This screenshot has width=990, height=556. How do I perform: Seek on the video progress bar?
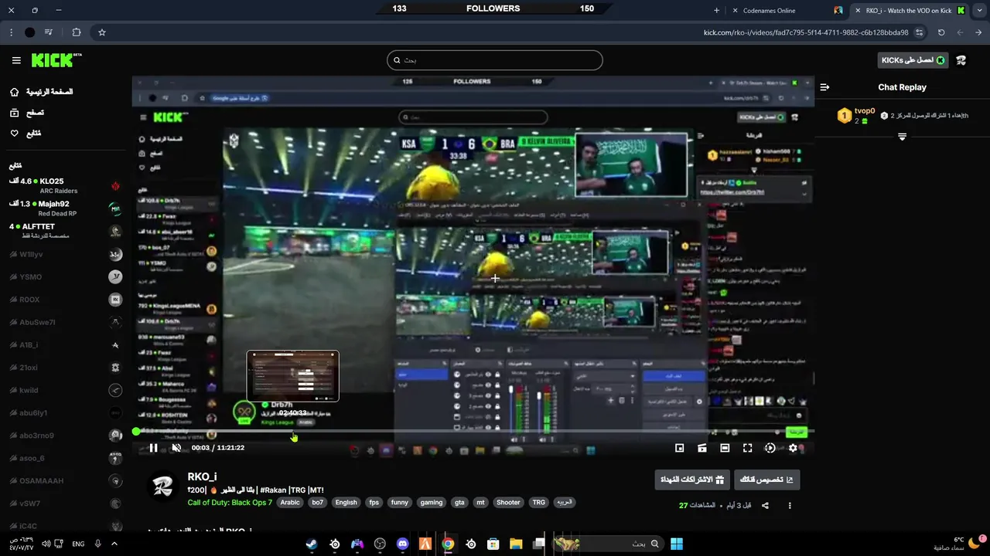point(473,432)
